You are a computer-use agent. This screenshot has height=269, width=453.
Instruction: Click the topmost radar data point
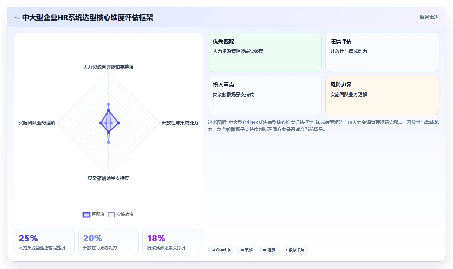coord(108,104)
